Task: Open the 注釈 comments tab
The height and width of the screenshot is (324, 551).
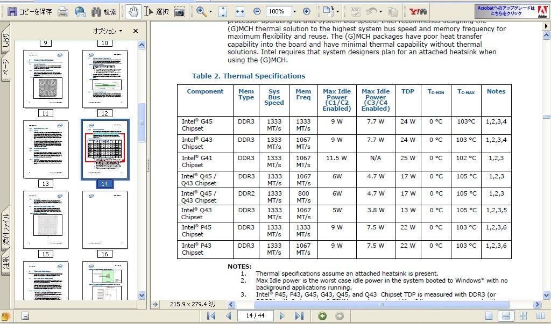Action: tap(5, 263)
